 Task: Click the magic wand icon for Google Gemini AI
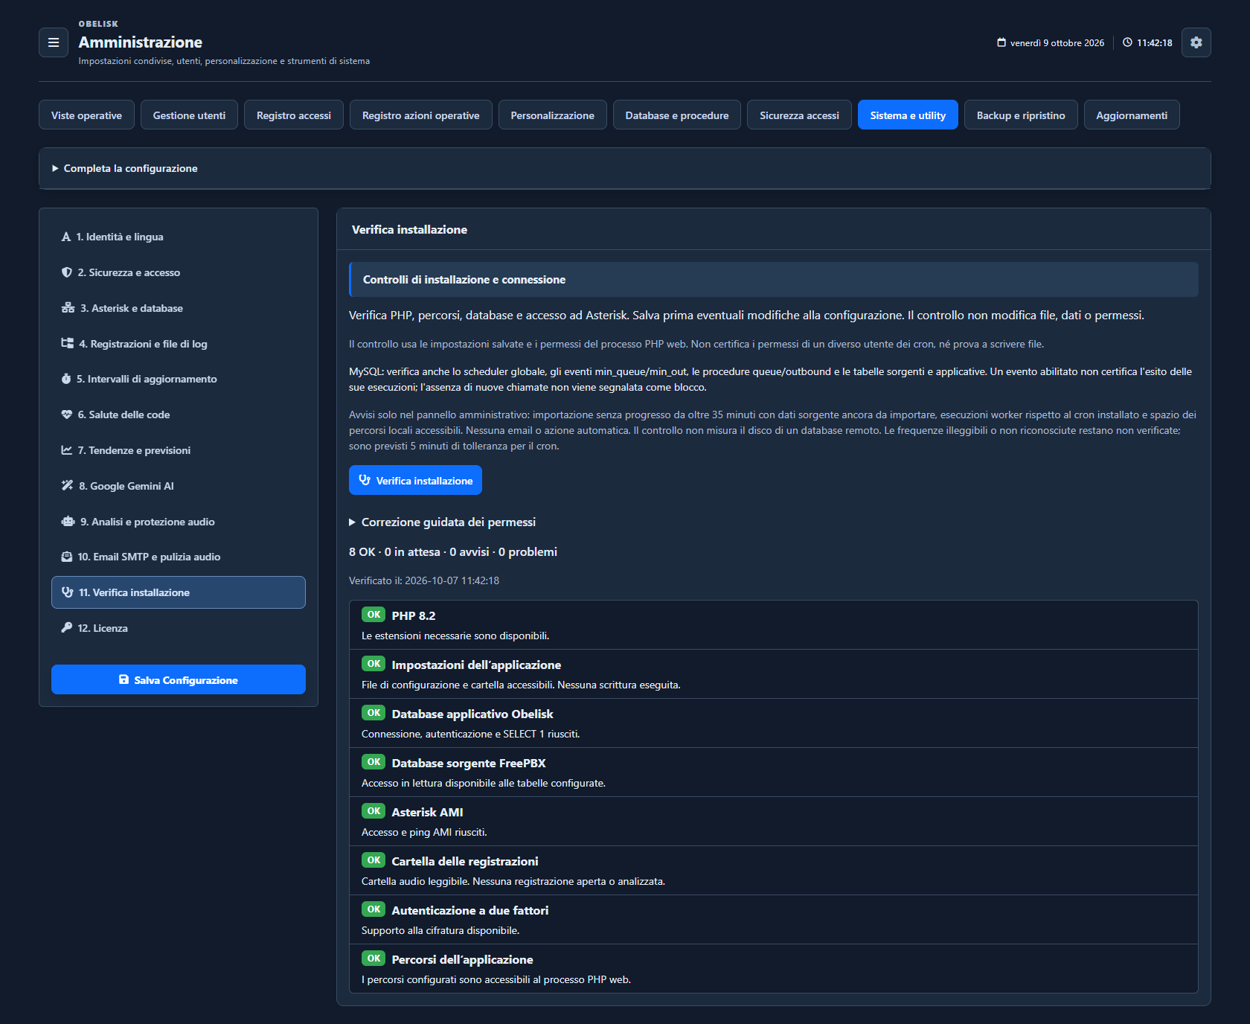tap(67, 486)
